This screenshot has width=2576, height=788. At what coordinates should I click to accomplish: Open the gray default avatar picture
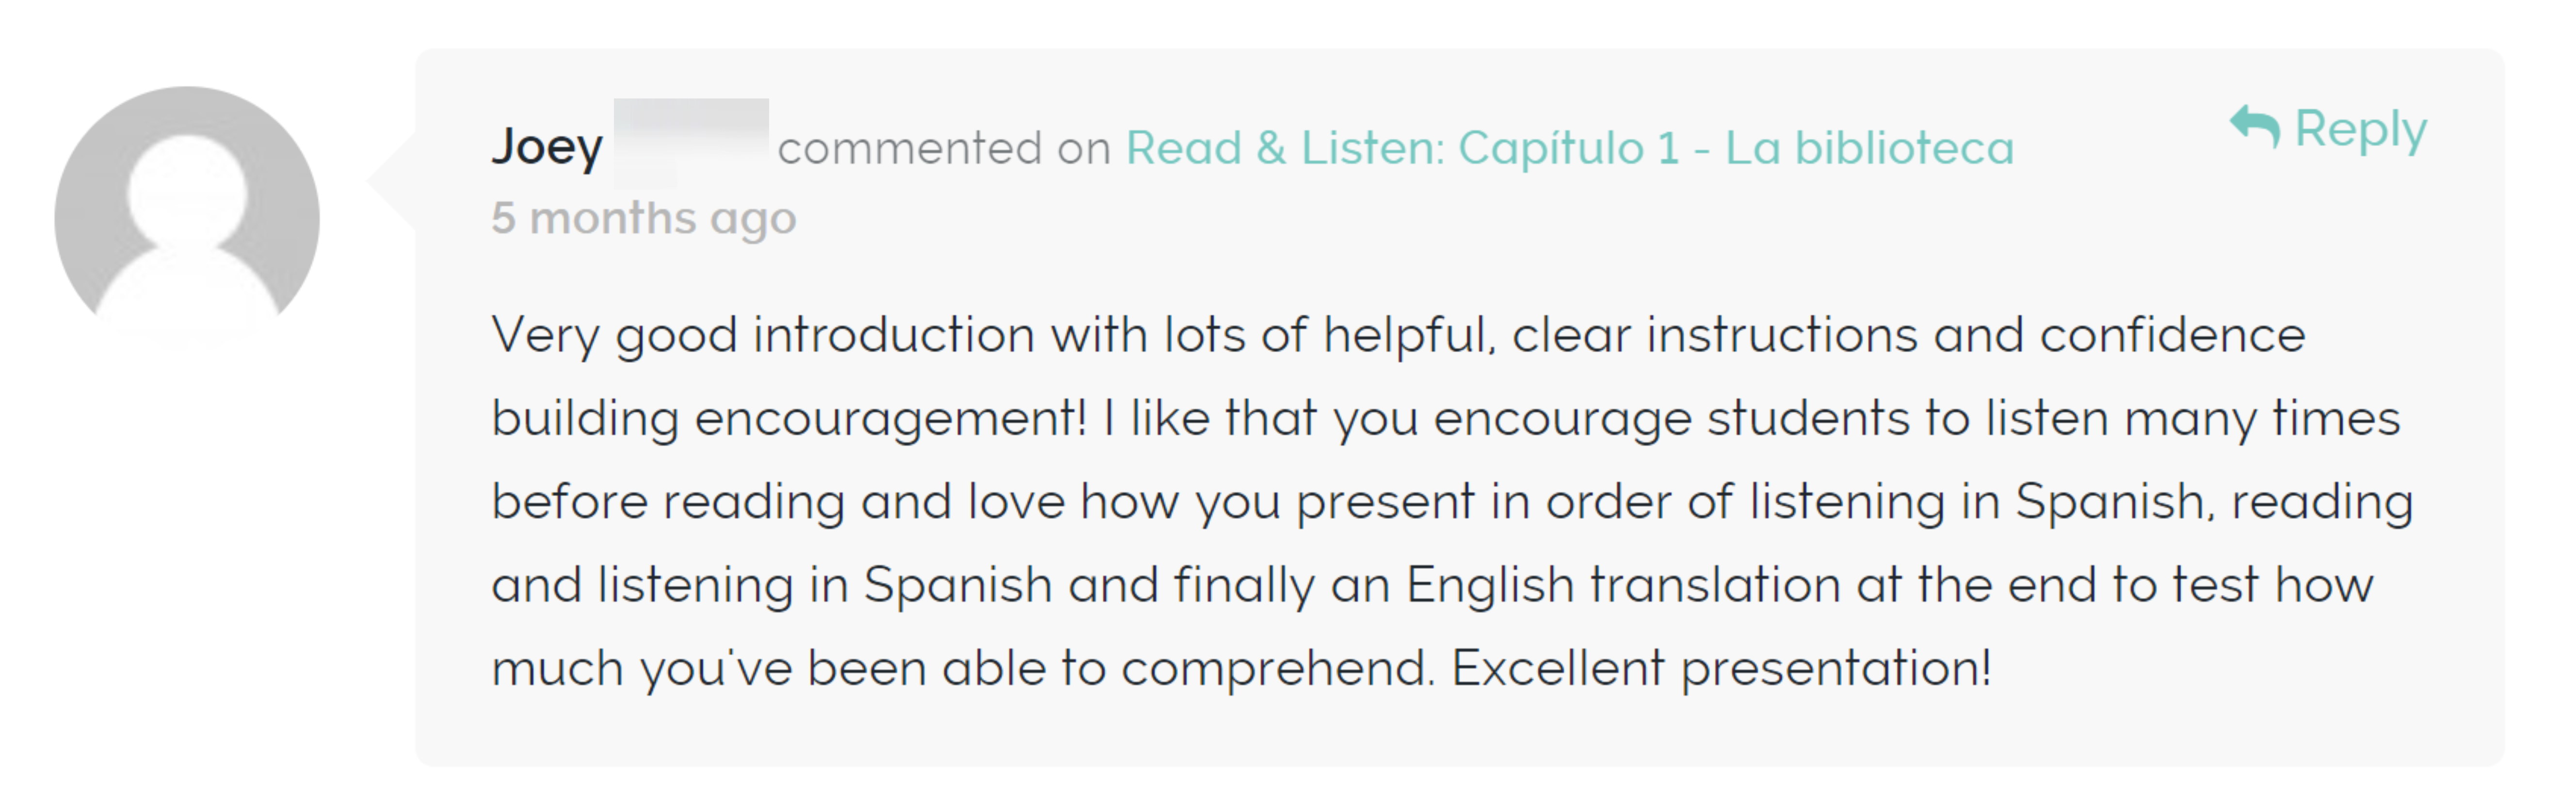[x=187, y=218]
